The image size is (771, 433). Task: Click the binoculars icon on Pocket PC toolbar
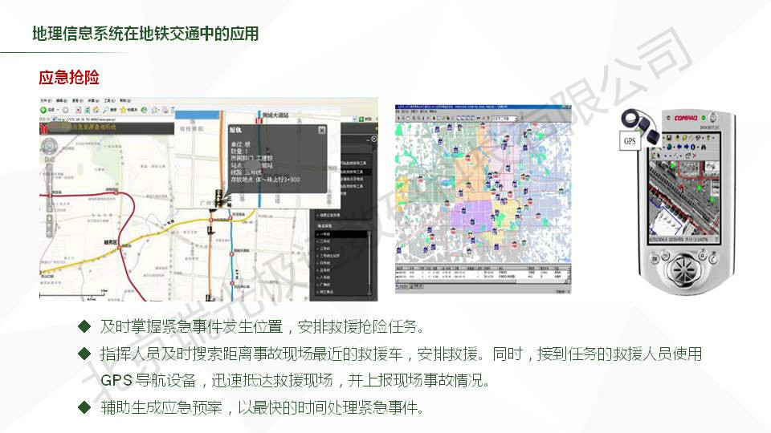[x=703, y=147]
